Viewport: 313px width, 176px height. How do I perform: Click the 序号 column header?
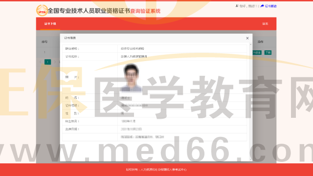45,42
